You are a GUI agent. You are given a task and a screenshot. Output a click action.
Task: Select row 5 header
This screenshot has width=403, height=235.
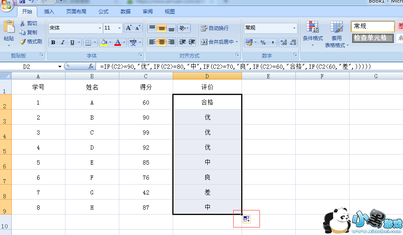click(x=6, y=147)
